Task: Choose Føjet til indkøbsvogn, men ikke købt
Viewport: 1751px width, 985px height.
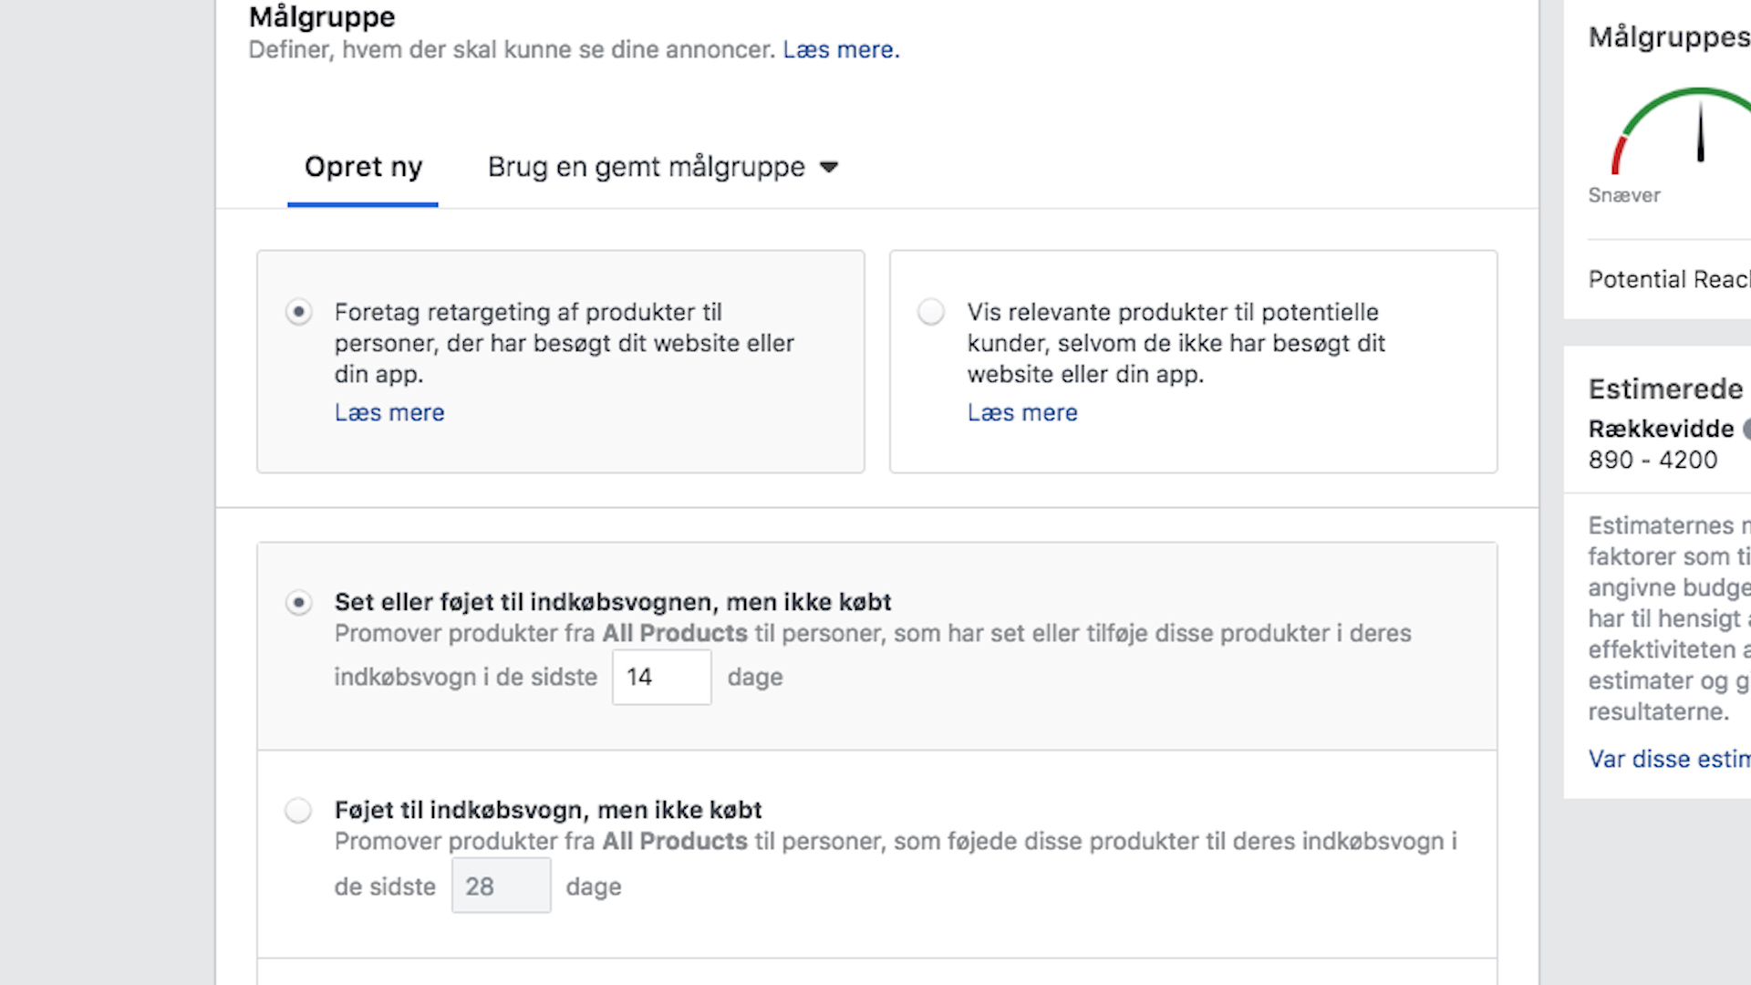Action: pyautogui.click(x=298, y=810)
